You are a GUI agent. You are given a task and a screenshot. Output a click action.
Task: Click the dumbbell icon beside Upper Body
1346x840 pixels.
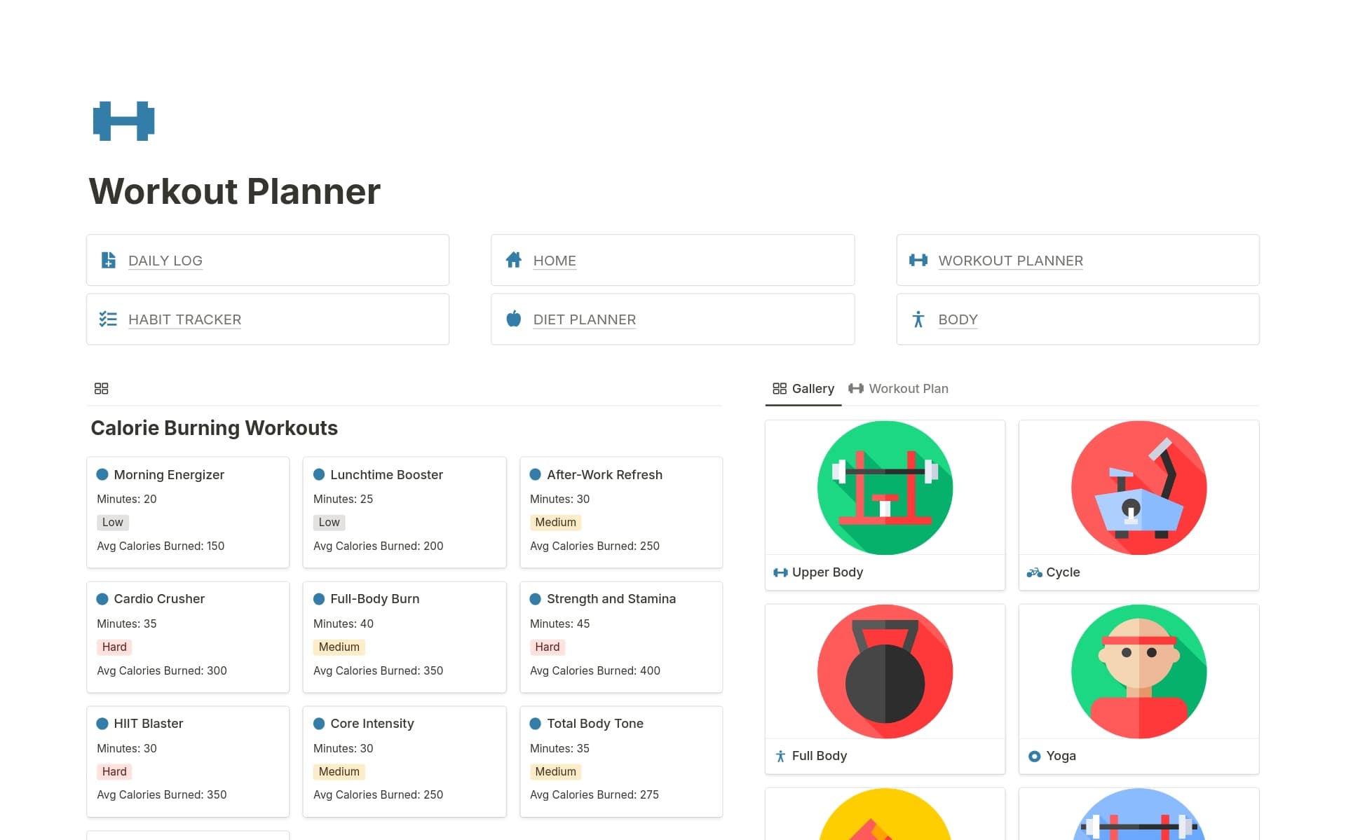pos(780,572)
